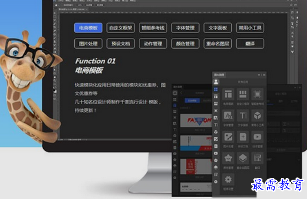Open 重命名图层 layers tile in the plugin grid
Viewport: 307px width, 199px height.
pos(243,158)
